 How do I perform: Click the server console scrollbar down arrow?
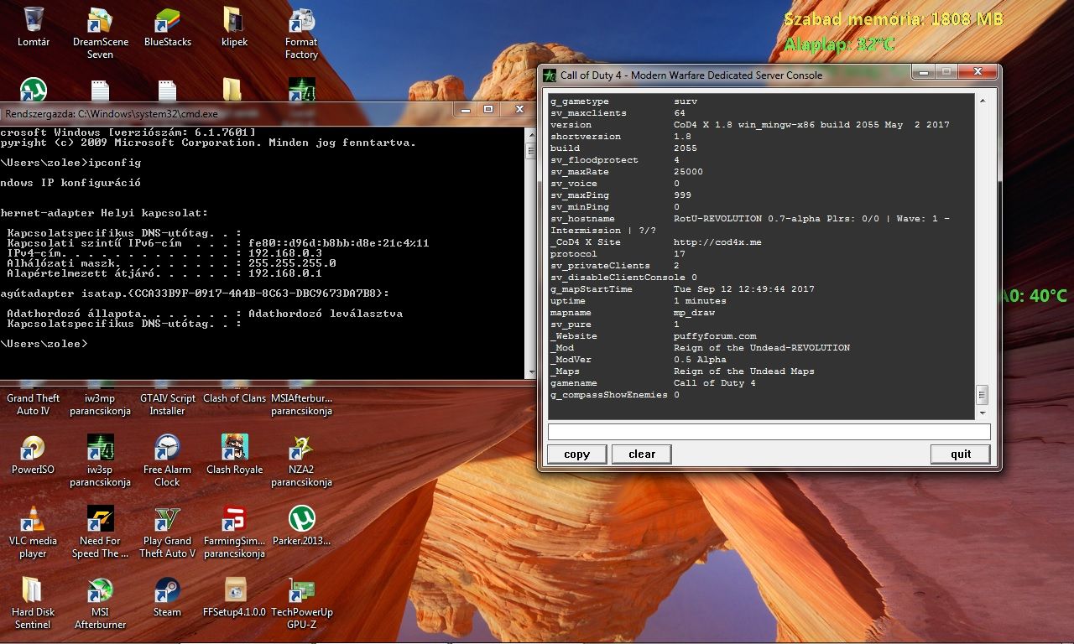983,413
